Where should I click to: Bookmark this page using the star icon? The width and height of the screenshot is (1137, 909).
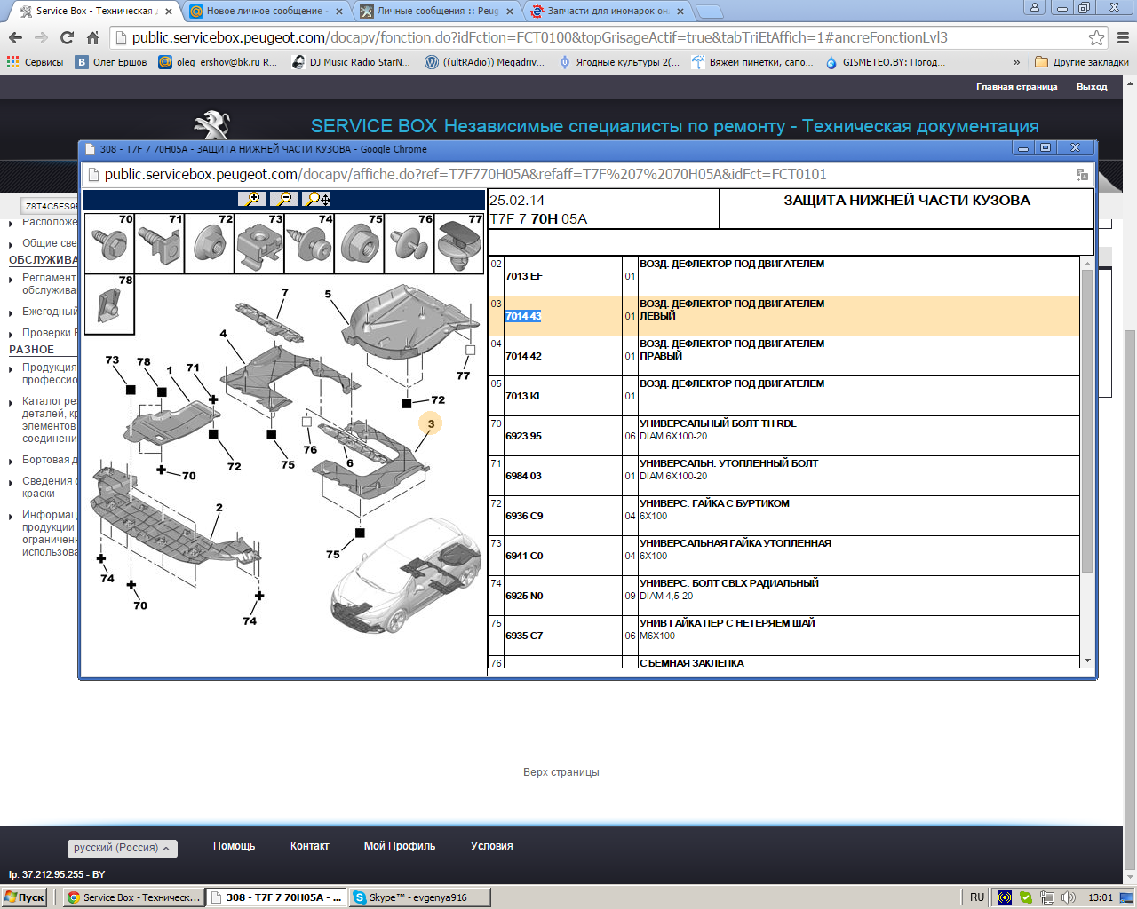click(x=1096, y=37)
